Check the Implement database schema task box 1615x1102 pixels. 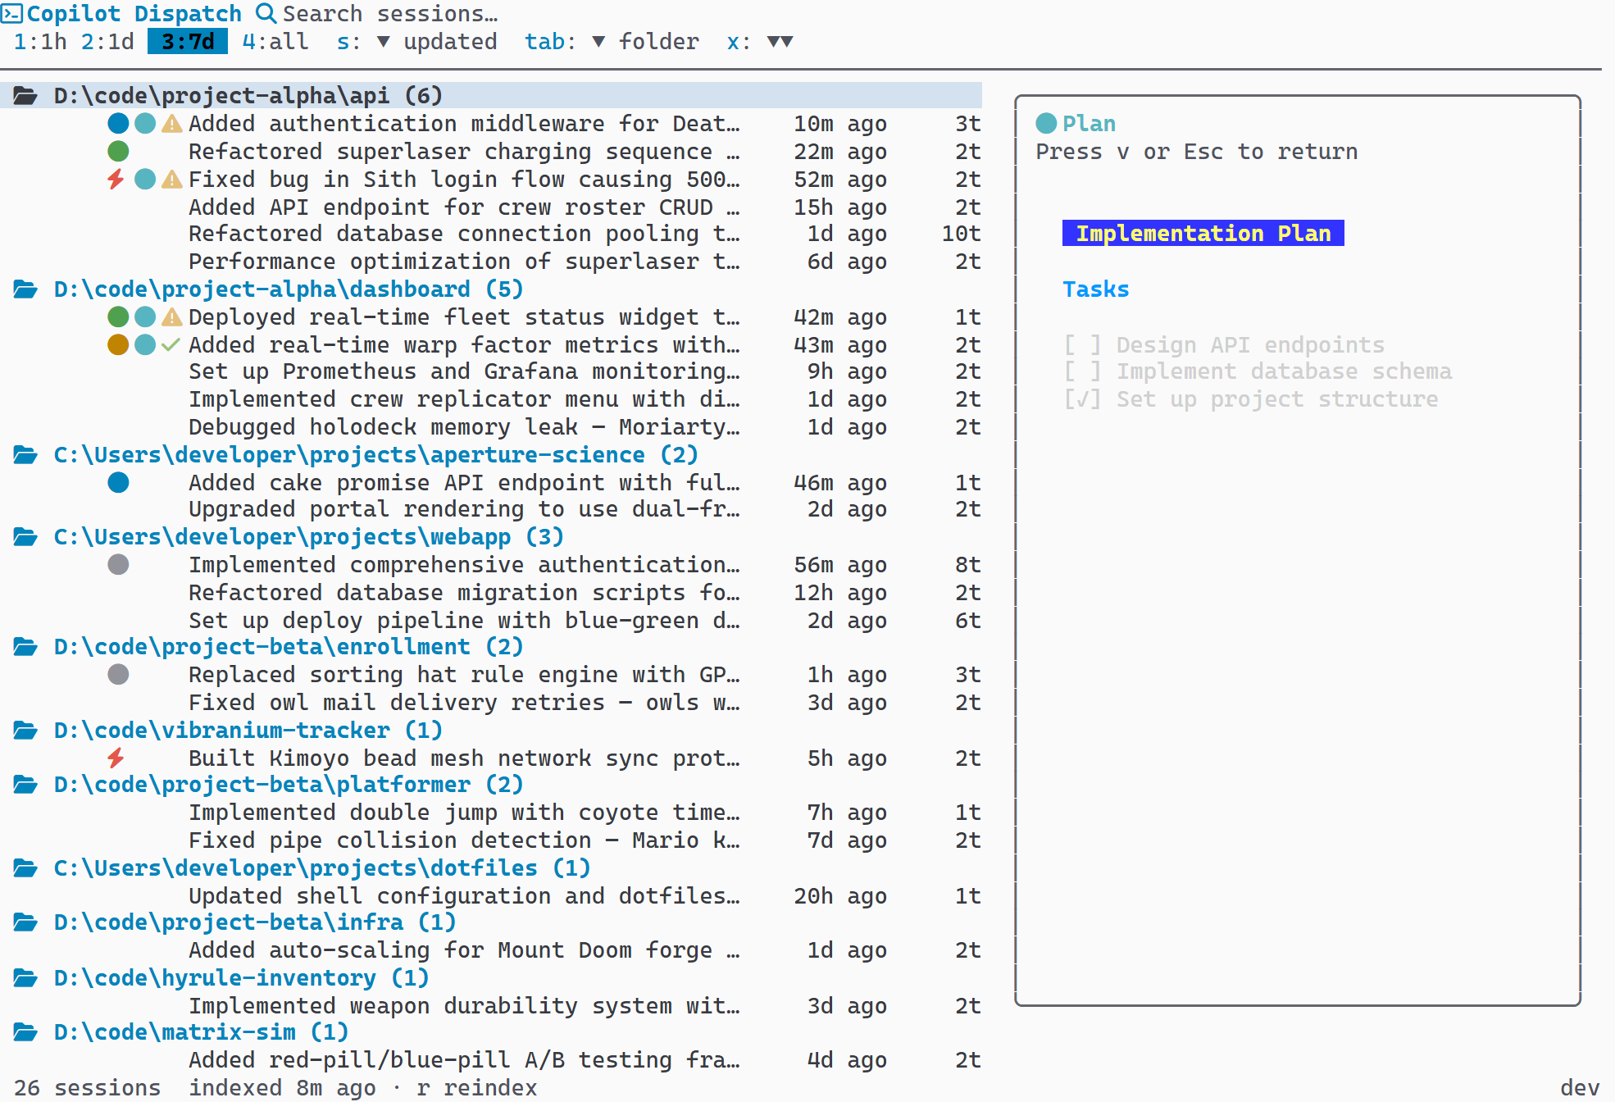1082,372
